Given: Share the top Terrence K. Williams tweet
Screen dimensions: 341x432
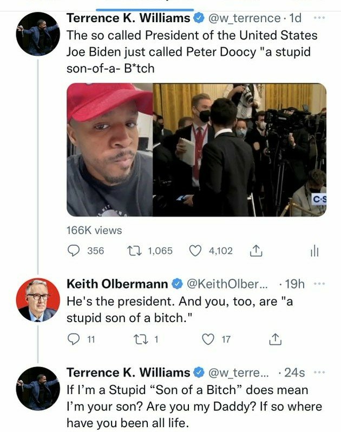Looking at the screenshot, I should [x=256, y=251].
